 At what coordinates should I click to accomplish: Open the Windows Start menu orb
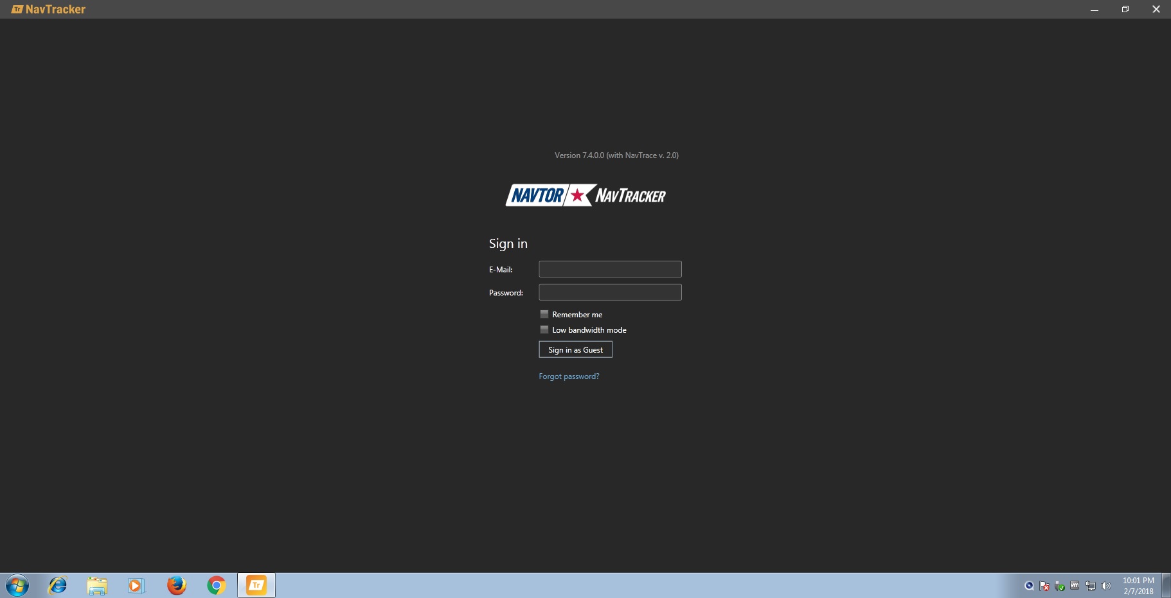click(x=17, y=586)
